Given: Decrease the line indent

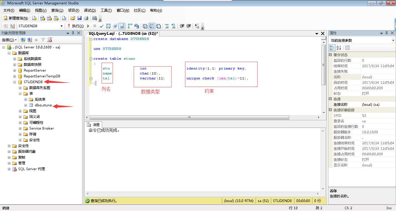Looking at the screenshot, I should (x=182, y=26).
